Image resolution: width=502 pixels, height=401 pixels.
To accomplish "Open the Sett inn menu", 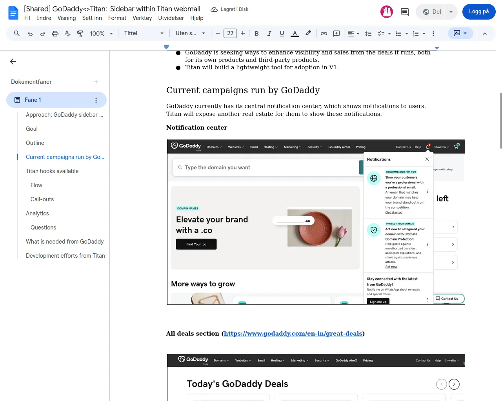I will [92, 18].
